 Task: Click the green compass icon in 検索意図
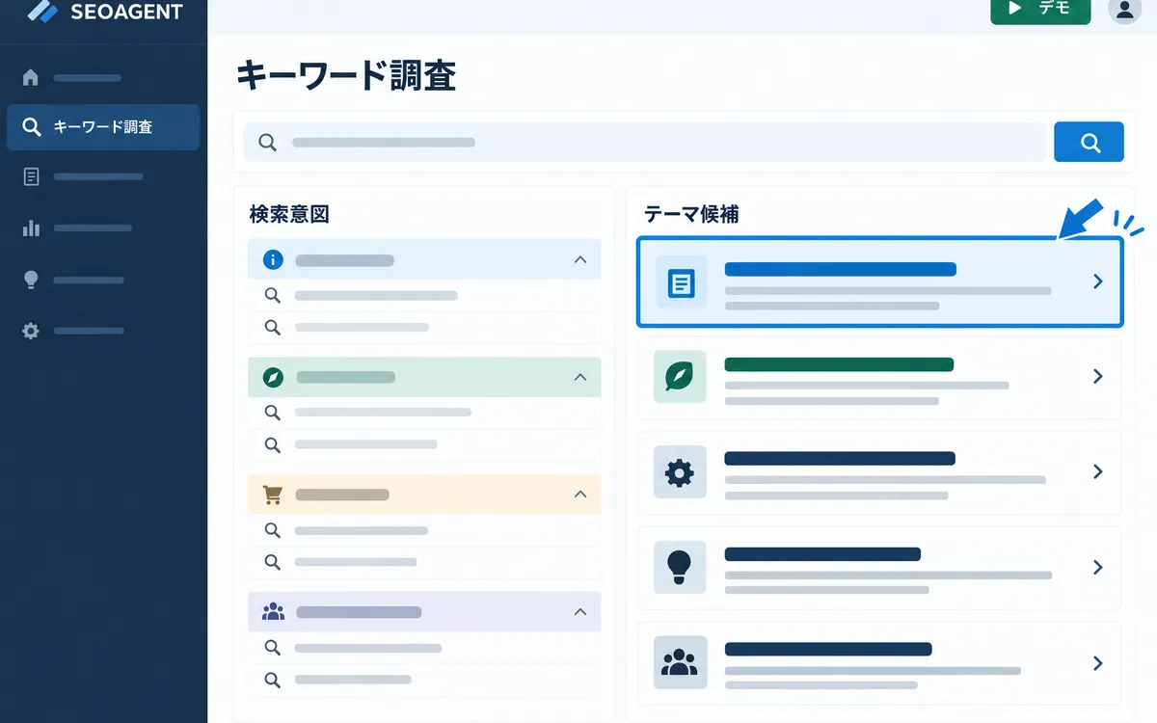[x=273, y=377]
